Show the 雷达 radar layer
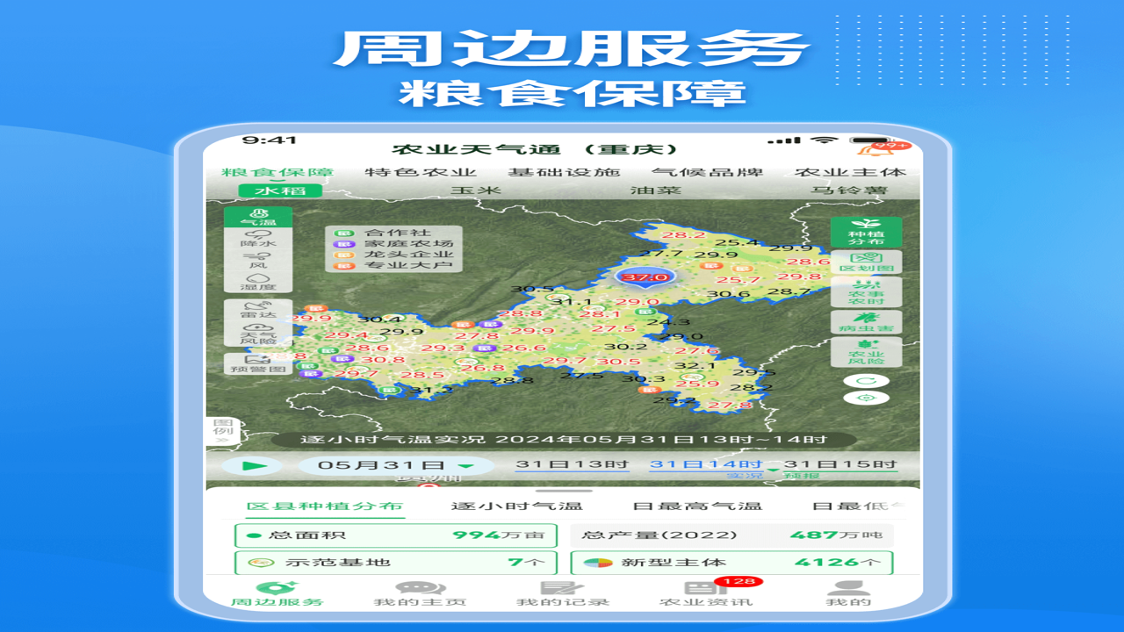Image resolution: width=1124 pixels, height=632 pixels. (259, 311)
